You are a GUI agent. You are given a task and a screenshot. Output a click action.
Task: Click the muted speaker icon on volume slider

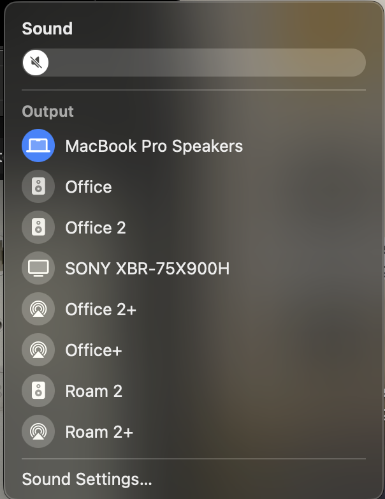(36, 63)
